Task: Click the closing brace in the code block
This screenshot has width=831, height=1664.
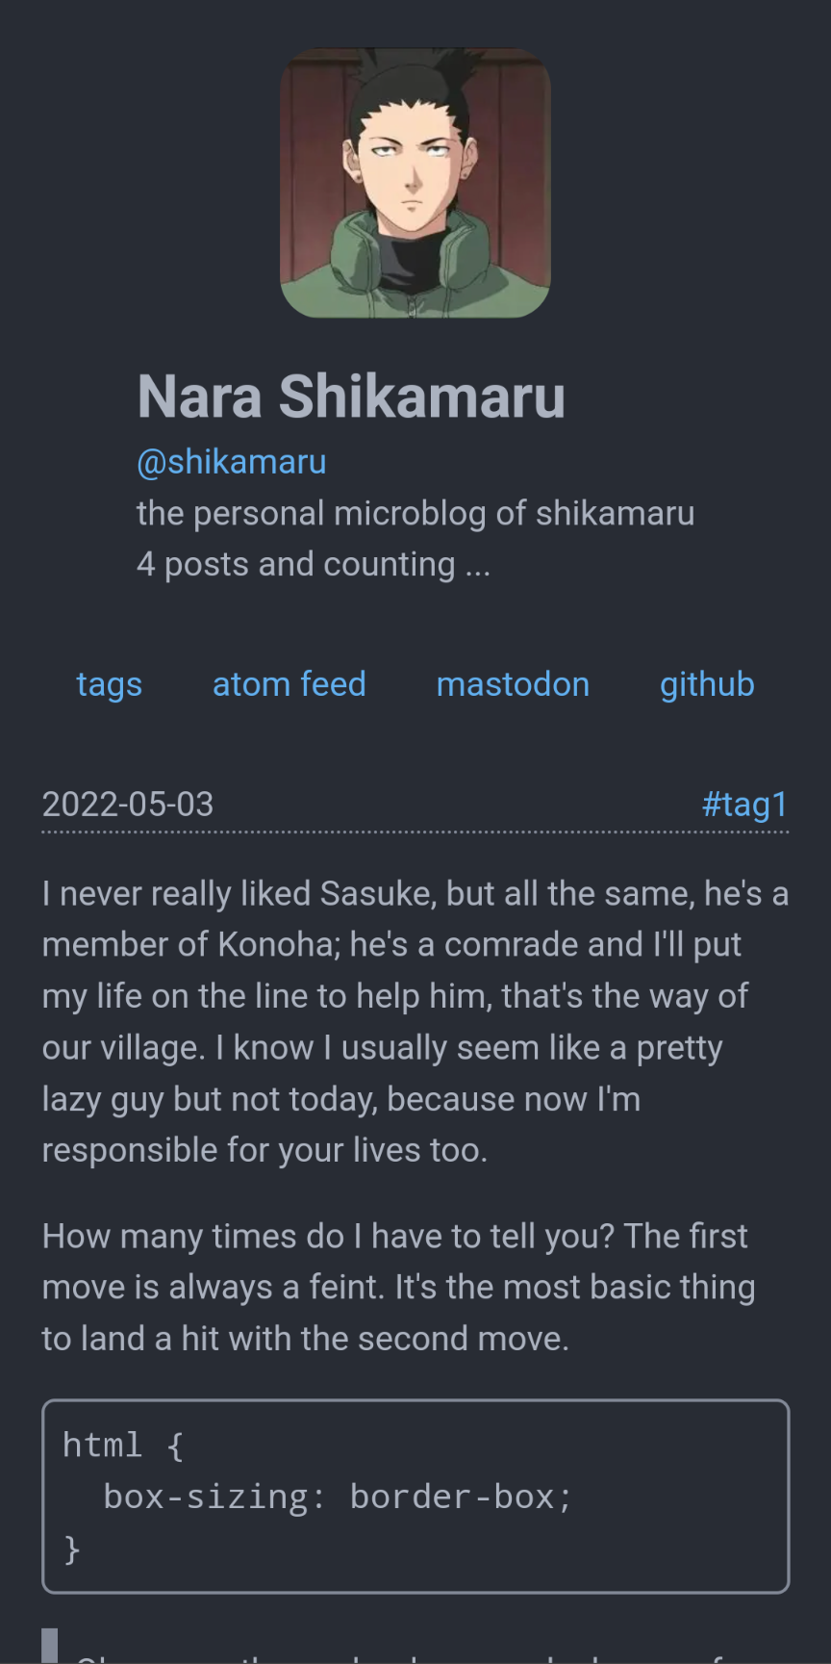Action: (x=72, y=1549)
